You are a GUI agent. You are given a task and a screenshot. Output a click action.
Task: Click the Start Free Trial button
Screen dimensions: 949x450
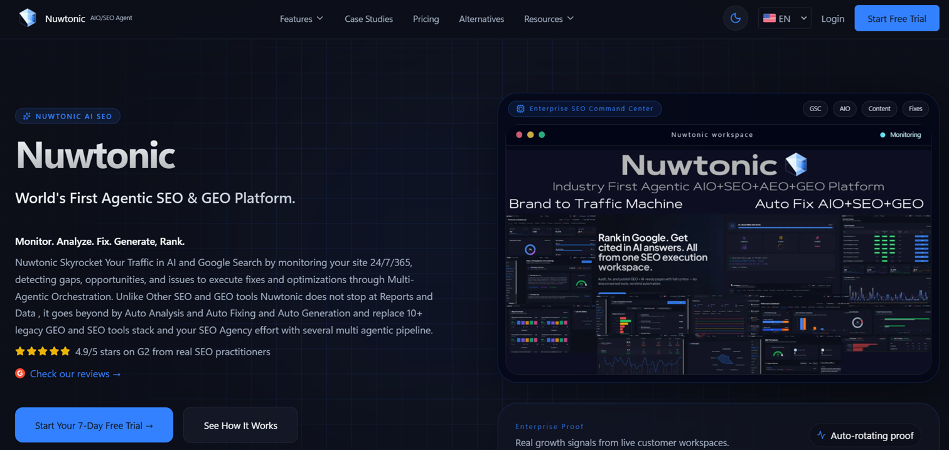click(896, 19)
